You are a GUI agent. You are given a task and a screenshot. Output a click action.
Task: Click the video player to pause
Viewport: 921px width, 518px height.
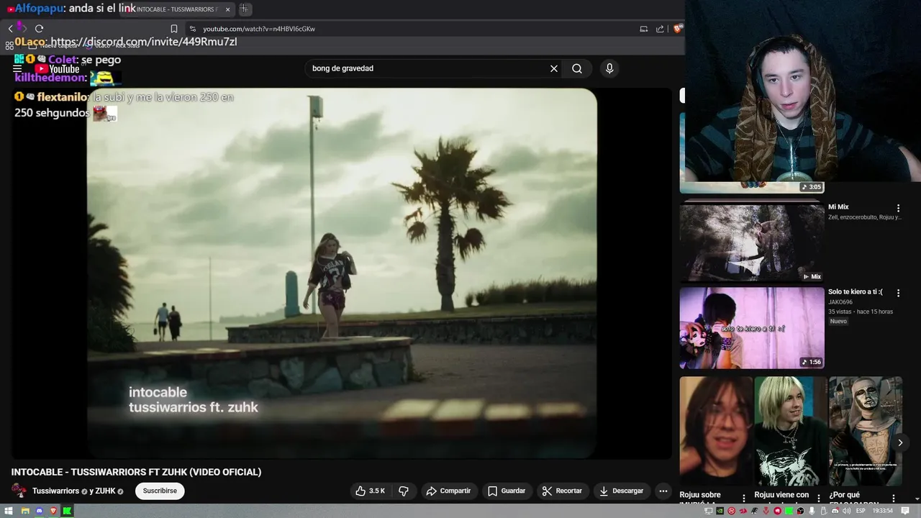(342, 273)
